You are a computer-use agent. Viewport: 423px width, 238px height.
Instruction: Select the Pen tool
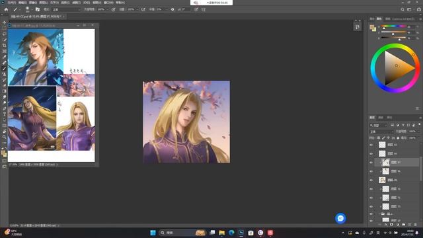(x=4, y=108)
